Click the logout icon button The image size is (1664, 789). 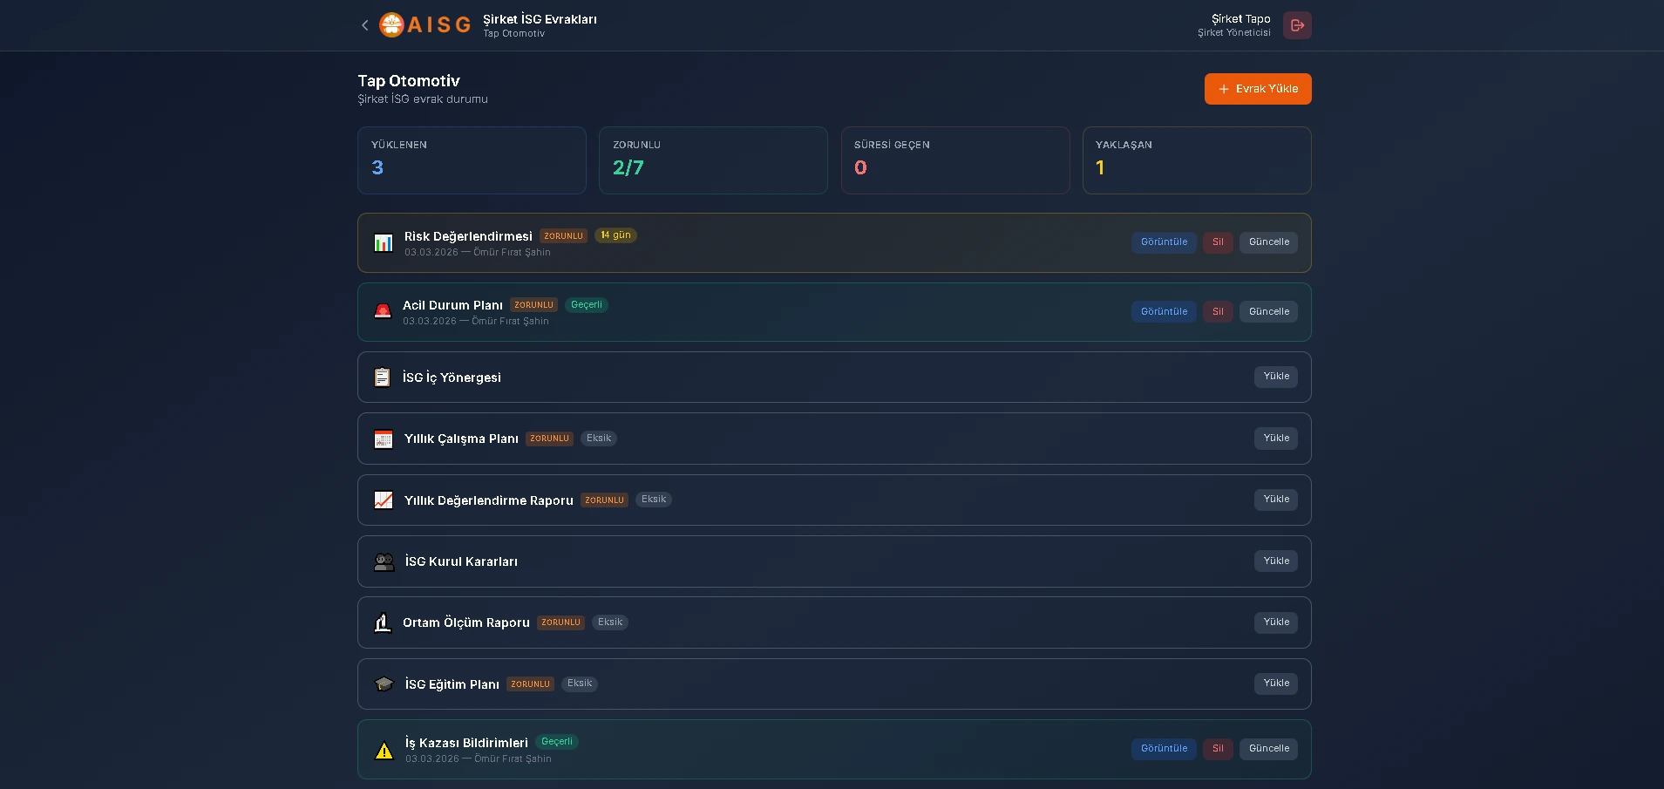[x=1297, y=25]
